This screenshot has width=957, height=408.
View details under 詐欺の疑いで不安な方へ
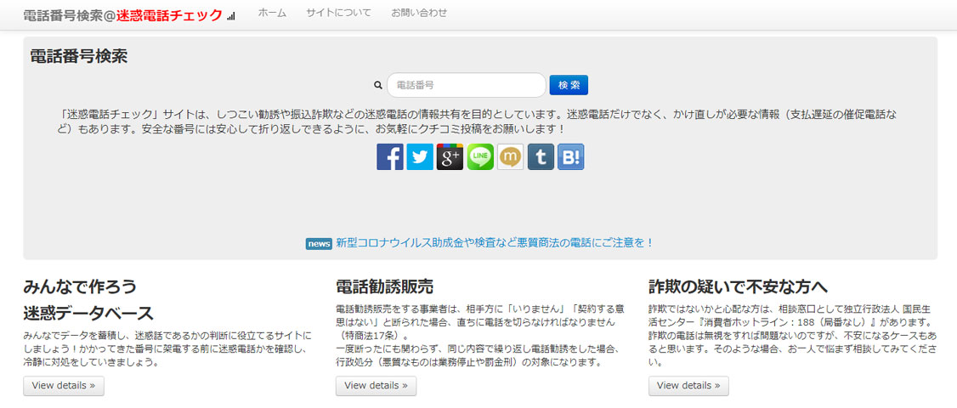pos(688,386)
